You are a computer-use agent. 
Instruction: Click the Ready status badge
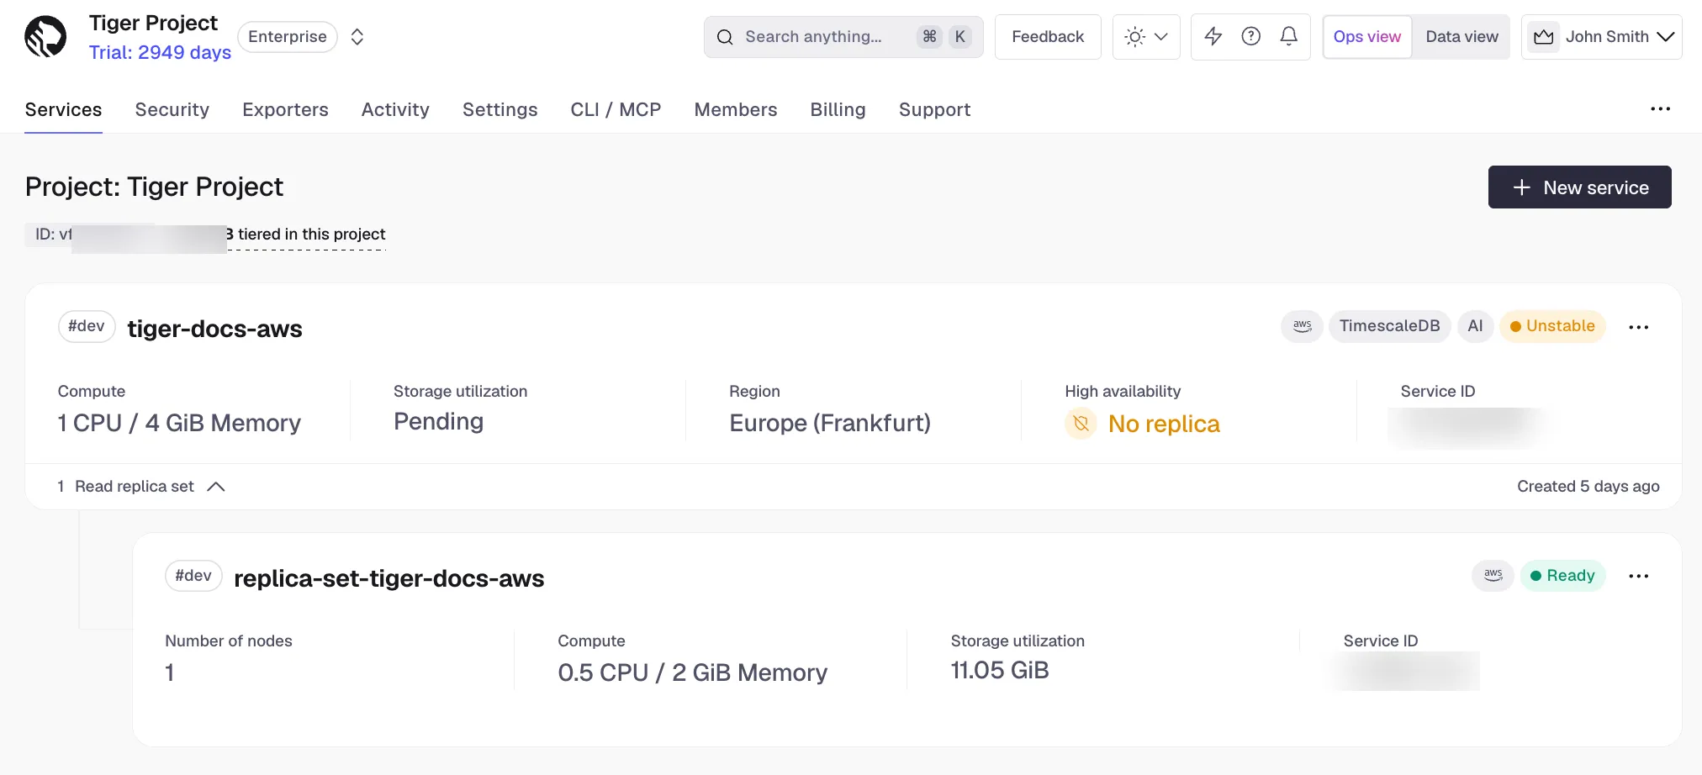(1563, 576)
